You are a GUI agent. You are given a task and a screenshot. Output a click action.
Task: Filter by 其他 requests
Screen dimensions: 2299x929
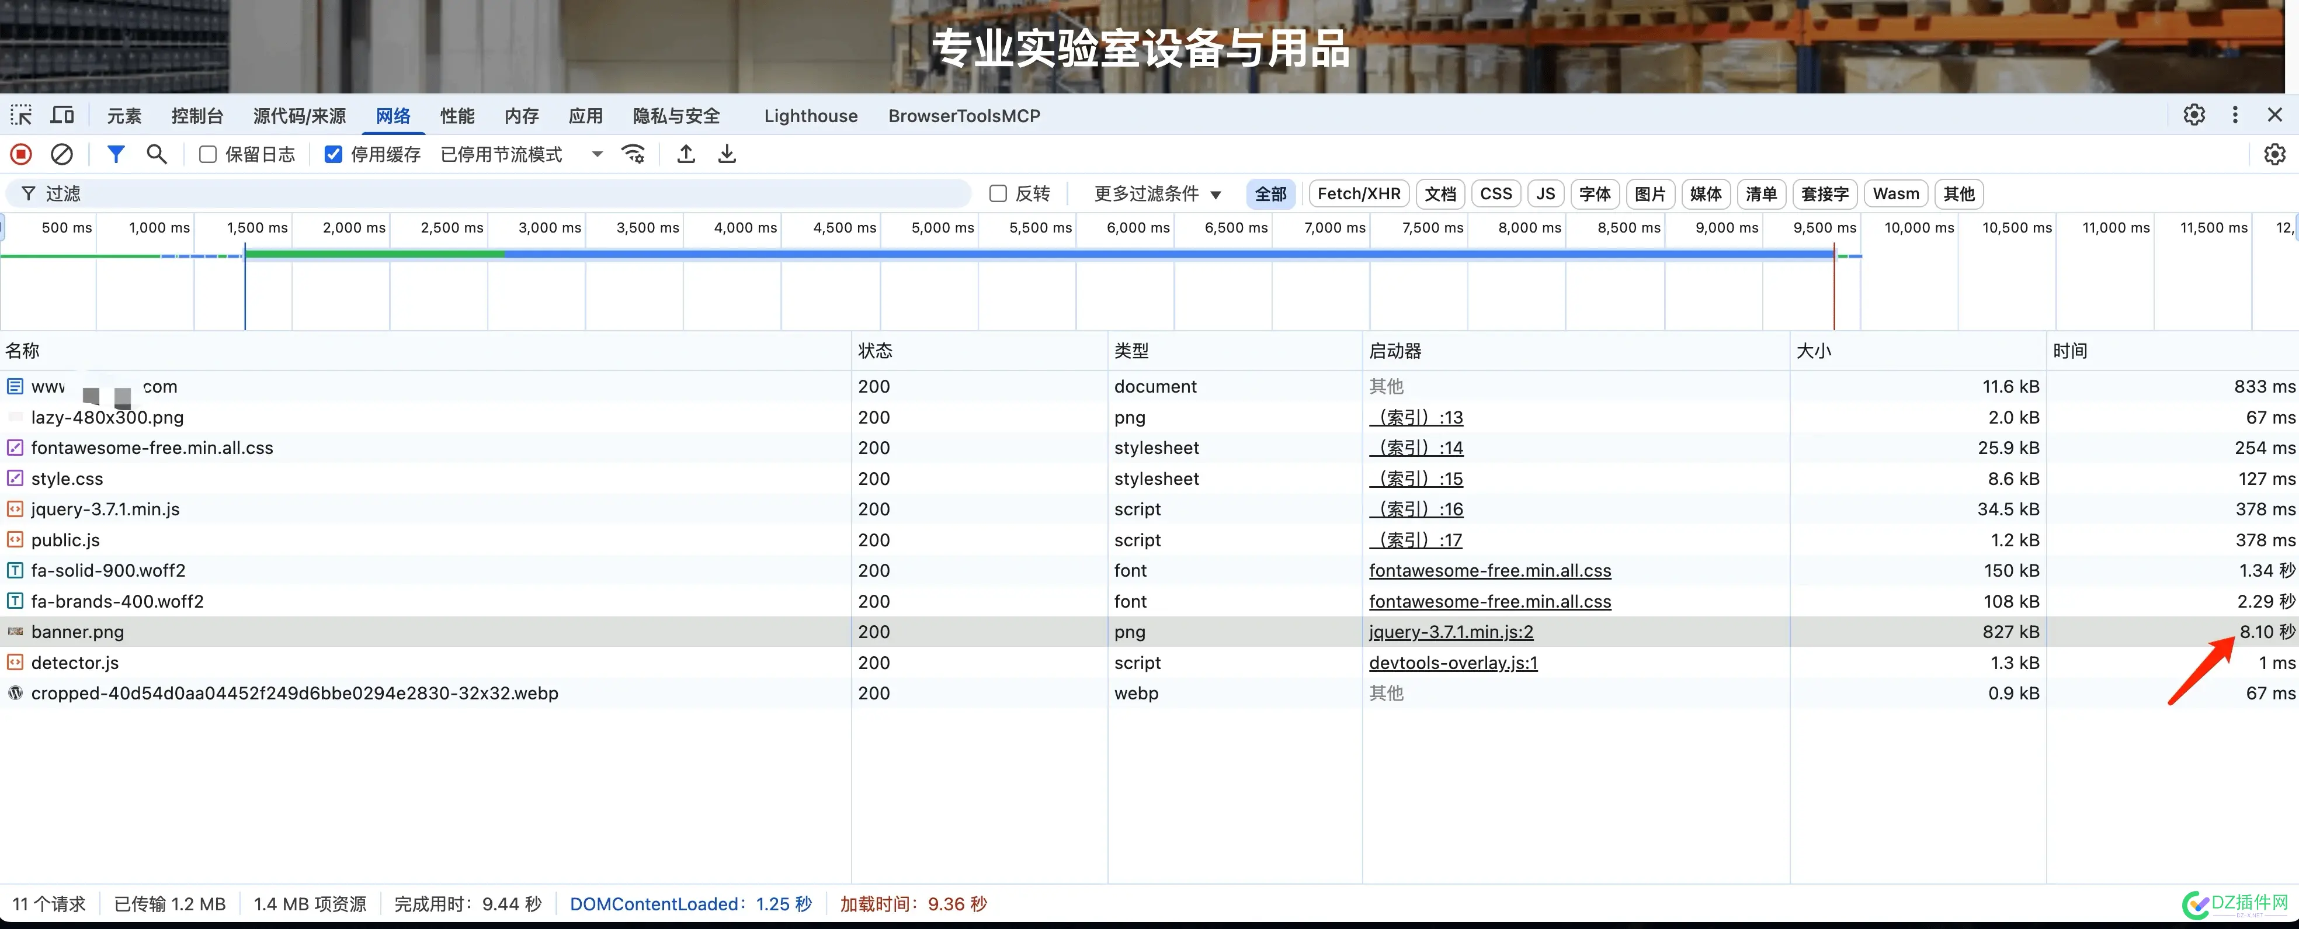[x=1959, y=193]
